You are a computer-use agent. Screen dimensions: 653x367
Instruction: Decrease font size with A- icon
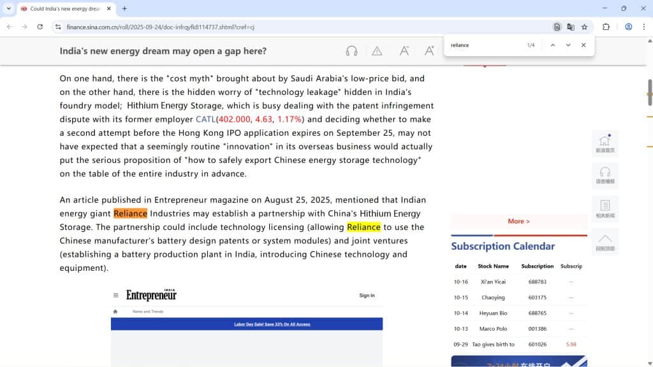pyautogui.click(x=404, y=51)
